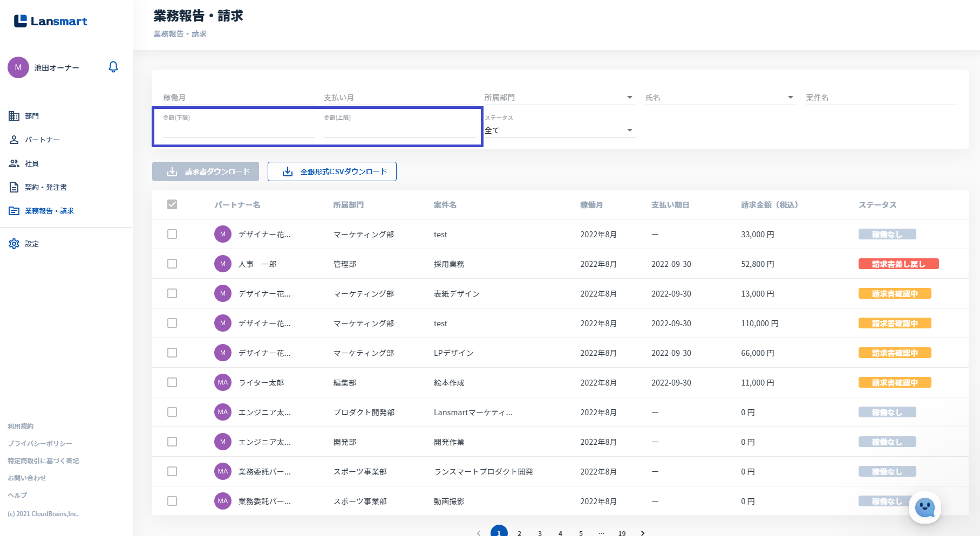Click into the 金額(下限) input field
Viewport: 980px width, 536px height.
coord(239,130)
